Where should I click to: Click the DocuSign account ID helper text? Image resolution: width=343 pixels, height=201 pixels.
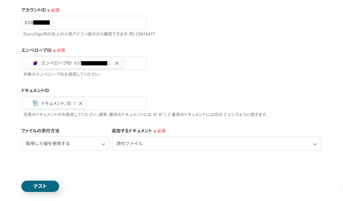(89, 34)
